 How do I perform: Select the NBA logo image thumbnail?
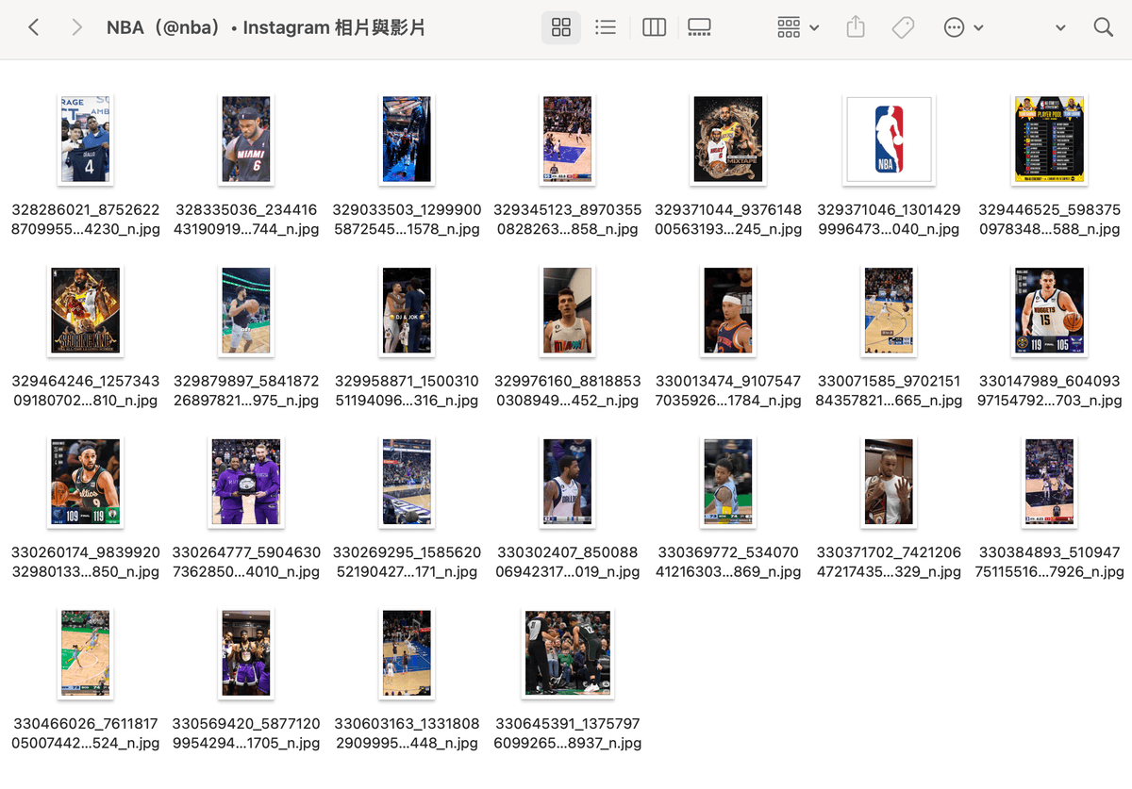click(888, 139)
